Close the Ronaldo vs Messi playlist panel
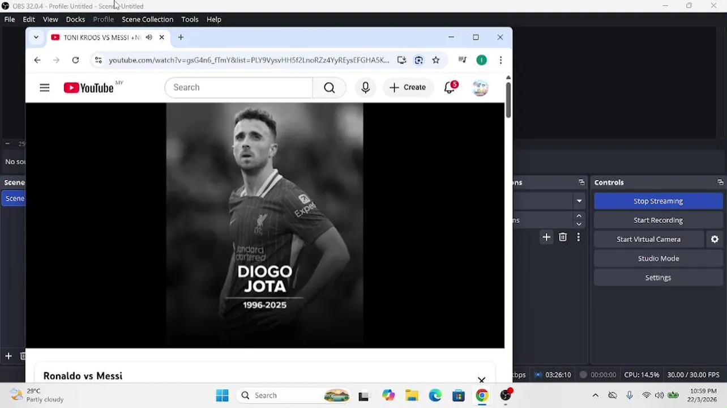Viewport: 727px width, 408px height. pyautogui.click(x=481, y=380)
